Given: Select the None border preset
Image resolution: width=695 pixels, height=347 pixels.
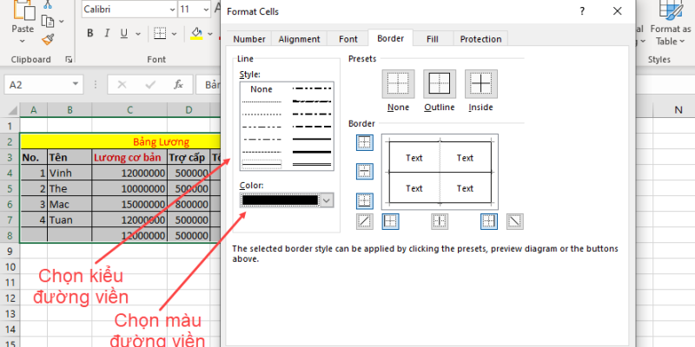Looking at the screenshot, I should (398, 84).
